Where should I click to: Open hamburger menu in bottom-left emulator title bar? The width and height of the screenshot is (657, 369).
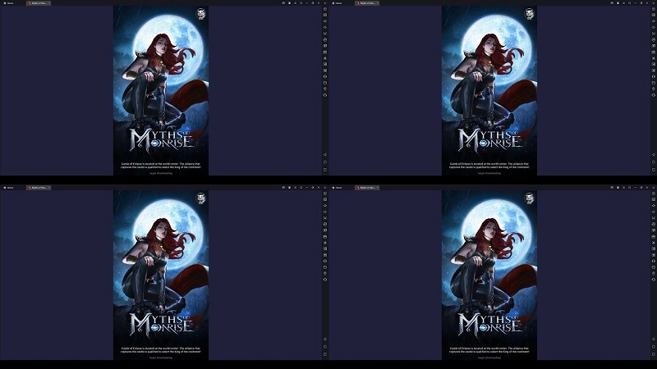(x=295, y=188)
